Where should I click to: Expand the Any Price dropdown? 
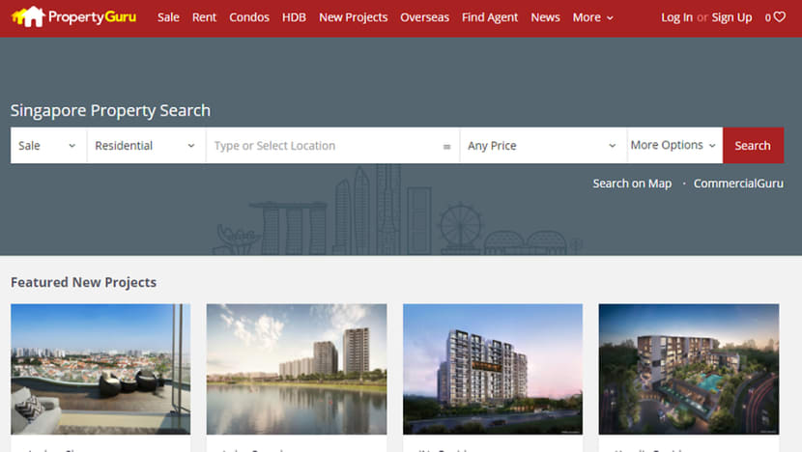543,146
